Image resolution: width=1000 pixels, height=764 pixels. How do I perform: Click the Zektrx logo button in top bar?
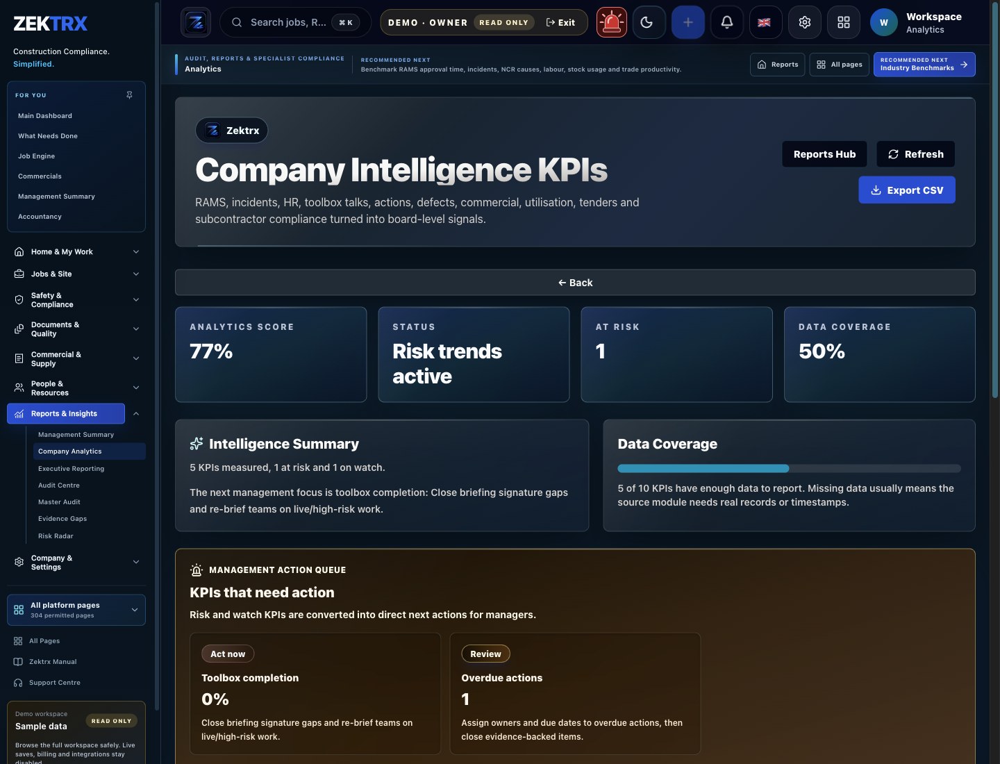pyautogui.click(x=196, y=22)
